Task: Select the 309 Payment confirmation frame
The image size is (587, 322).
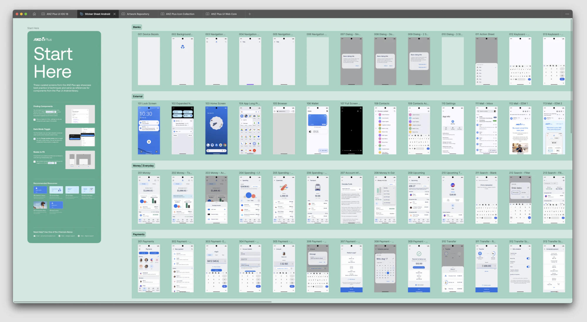Action: pyautogui.click(x=419, y=268)
